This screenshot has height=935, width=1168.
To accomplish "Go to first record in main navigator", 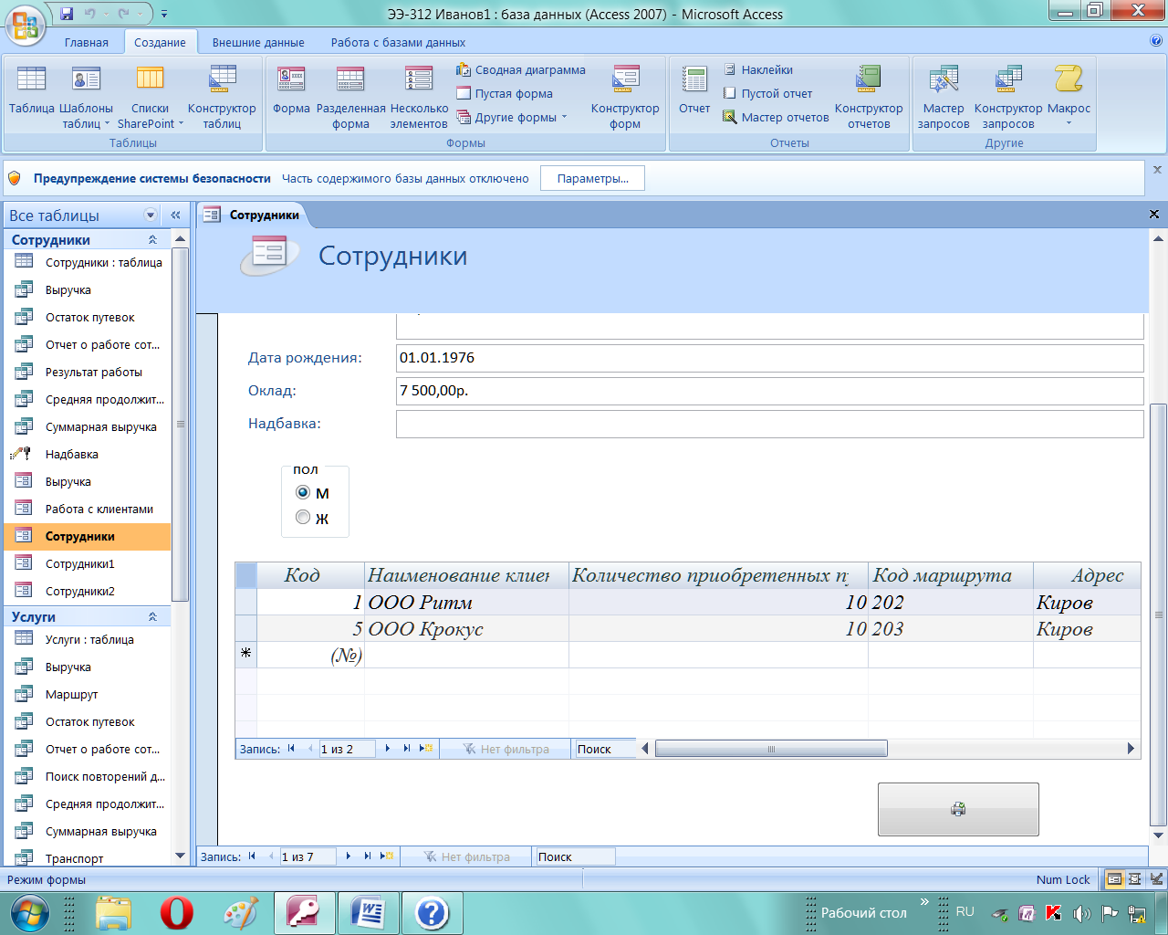I will [252, 856].
